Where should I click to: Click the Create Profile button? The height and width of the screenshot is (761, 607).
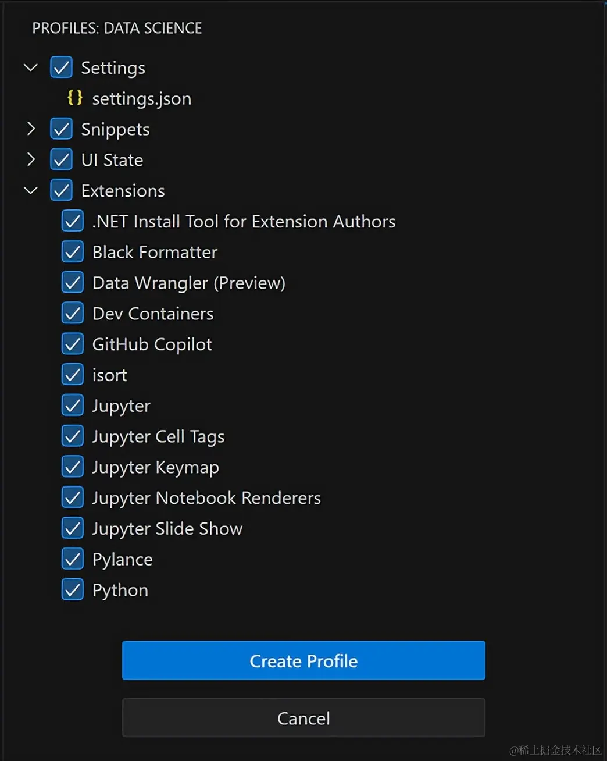[303, 660]
